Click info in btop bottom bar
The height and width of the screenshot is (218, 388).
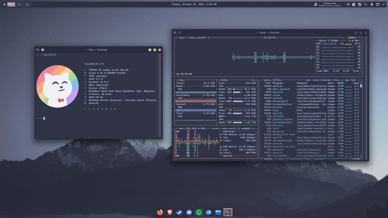281,159
